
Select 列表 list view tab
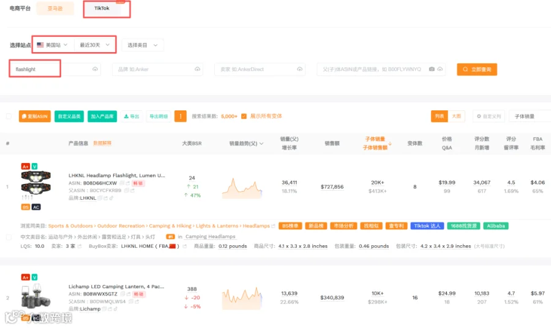point(439,116)
